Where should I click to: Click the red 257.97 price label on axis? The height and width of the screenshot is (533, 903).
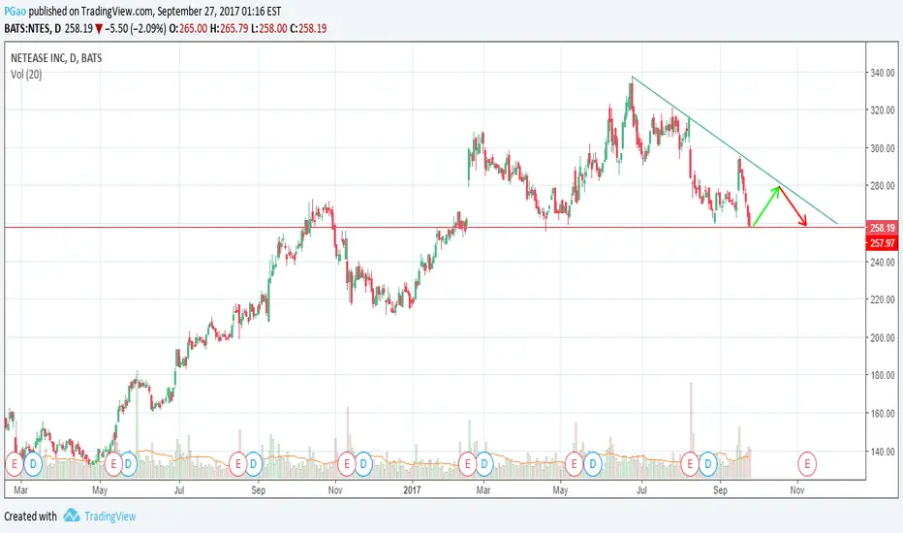(882, 243)
